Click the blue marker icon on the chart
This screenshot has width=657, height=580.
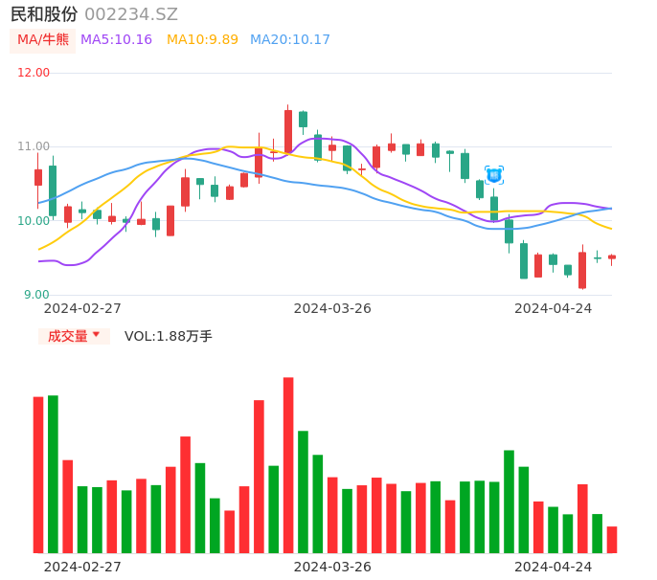point(494,174)
